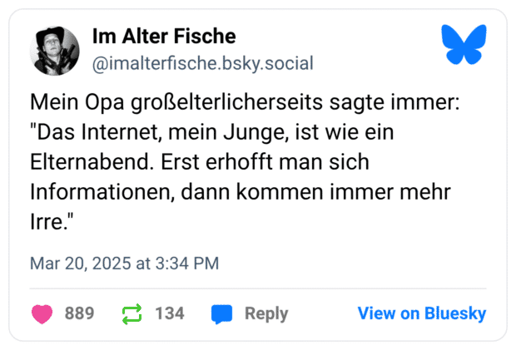Click the Bluesky butterfly logo
516x350 pixels.
coord(464,45)
